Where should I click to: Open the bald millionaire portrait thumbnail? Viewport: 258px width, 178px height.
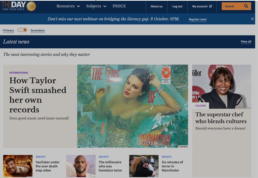(x=81, y=166)
